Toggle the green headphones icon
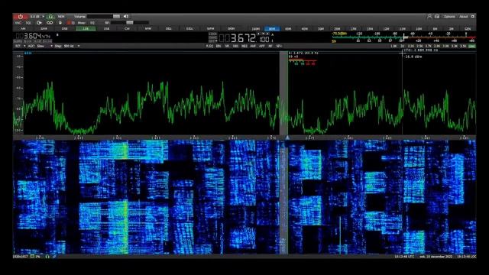This screenshot has height=275, width=489. coord(50,17)
